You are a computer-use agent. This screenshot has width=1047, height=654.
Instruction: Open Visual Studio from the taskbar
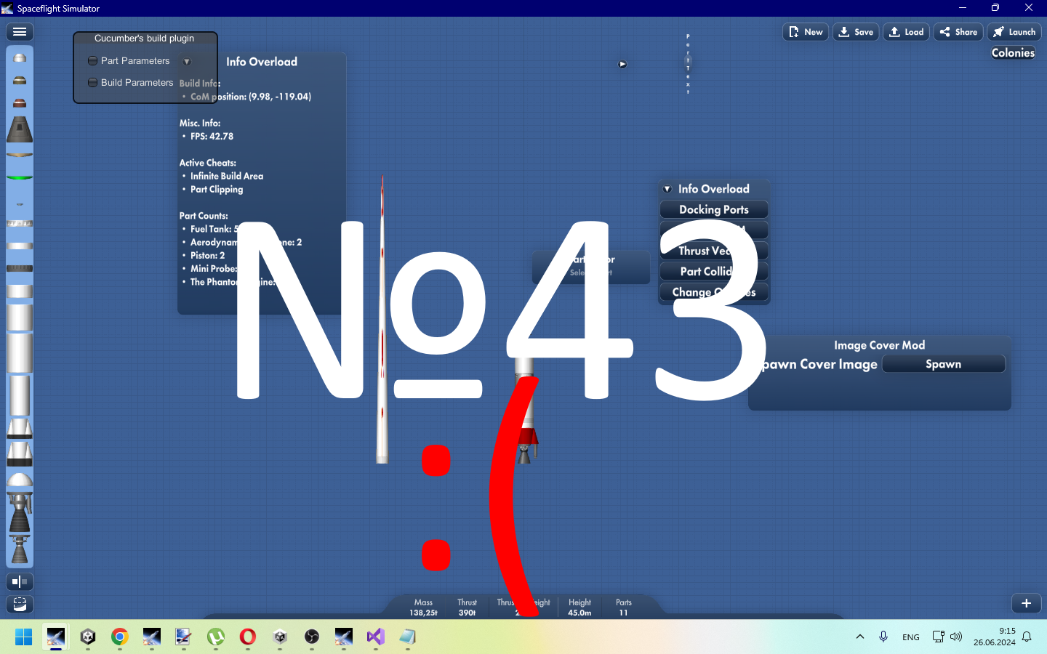(376, 637)
